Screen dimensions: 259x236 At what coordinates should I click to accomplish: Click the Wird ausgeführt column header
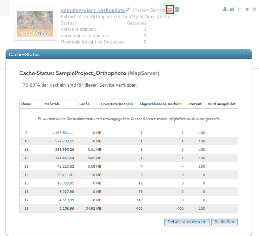click(222, 104)
